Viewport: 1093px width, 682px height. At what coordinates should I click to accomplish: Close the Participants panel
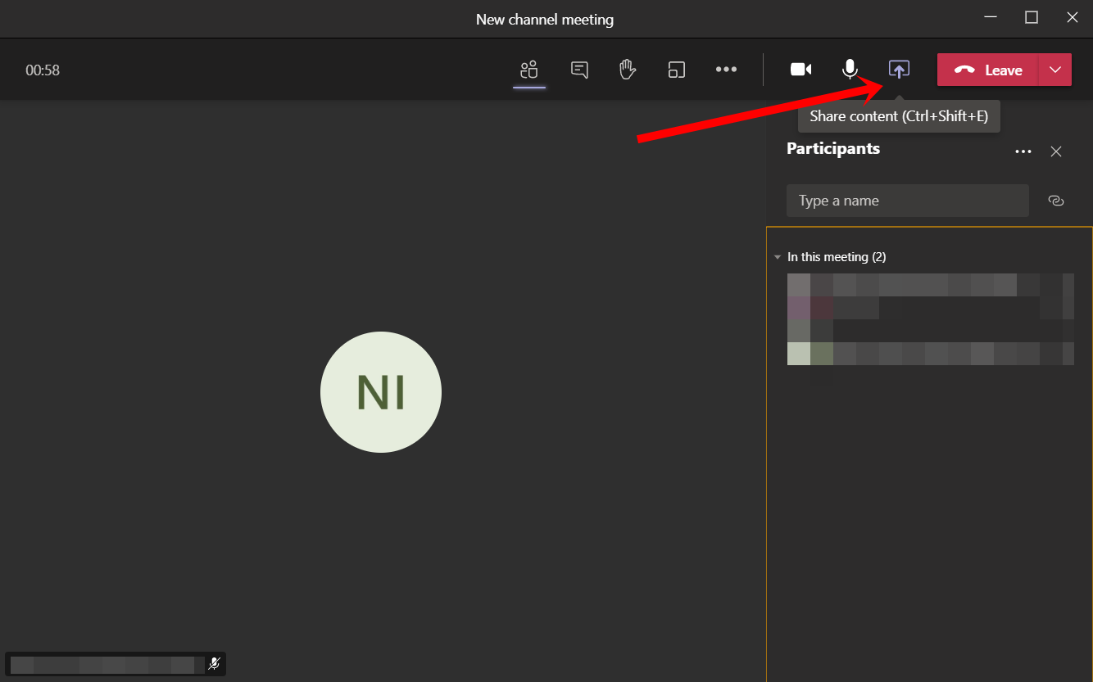tap(1056, 151)
